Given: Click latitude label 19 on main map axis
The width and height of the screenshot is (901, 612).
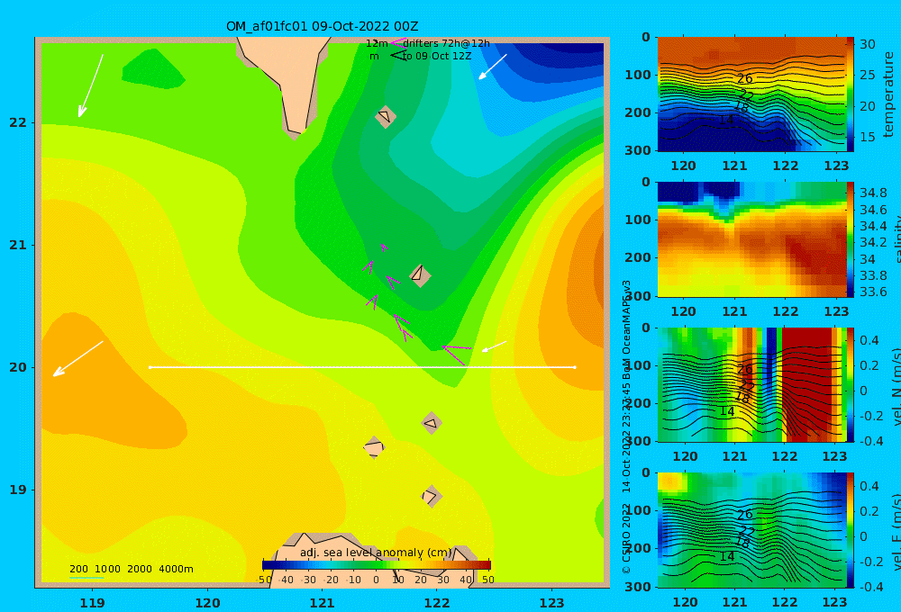Looking at the screenshot, I should [x=18, y=490].
